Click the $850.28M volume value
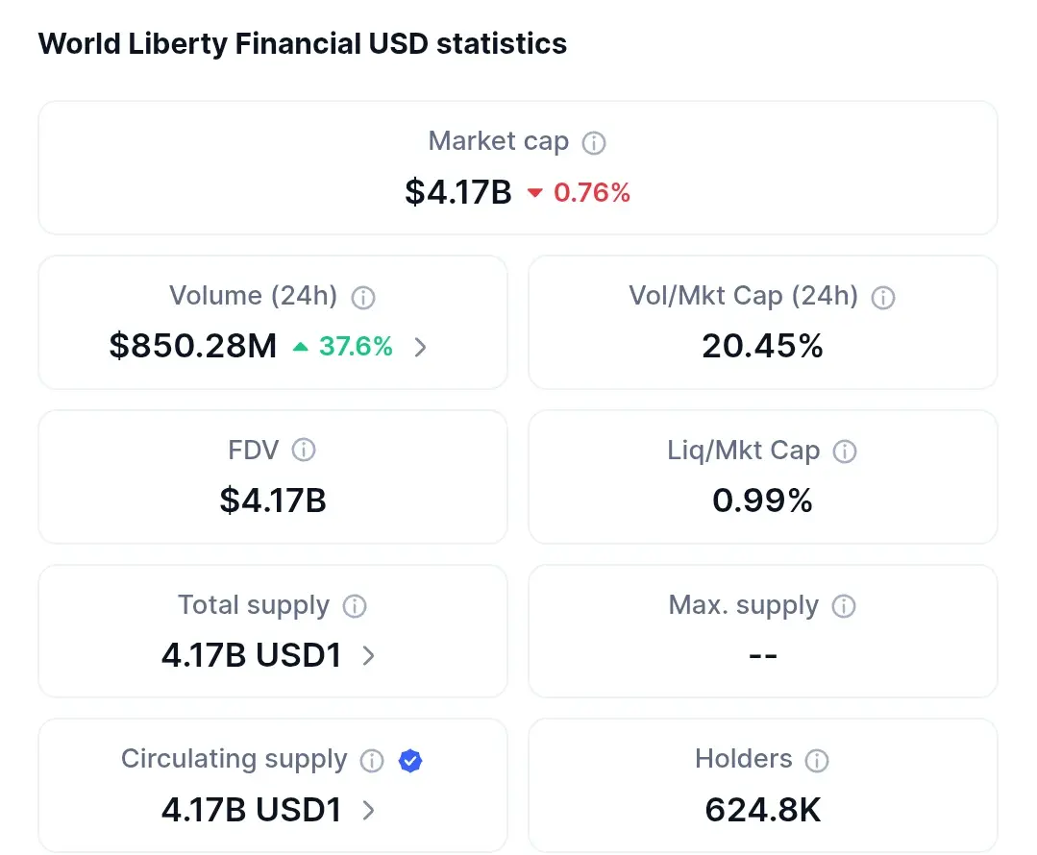Image resolution: width=1037 pixels, height=855 pixels. pyautogui.click(x=193, y=346)
